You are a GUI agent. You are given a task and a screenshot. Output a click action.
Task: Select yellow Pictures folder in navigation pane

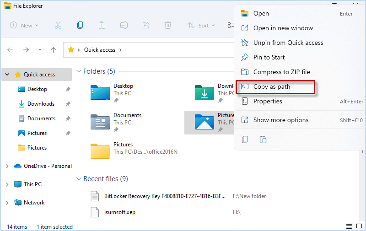37,148
